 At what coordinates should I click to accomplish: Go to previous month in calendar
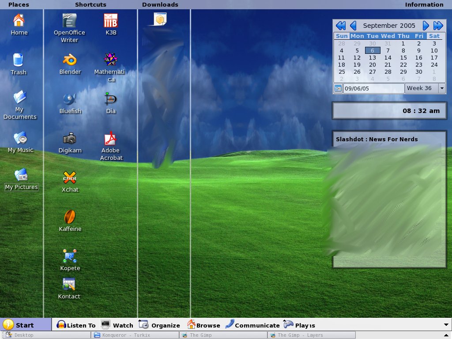tap(353, 26)
